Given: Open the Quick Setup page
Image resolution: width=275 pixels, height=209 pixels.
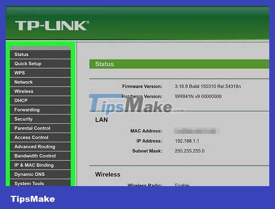Looking at the screenshot, I should tap(40, 64).
